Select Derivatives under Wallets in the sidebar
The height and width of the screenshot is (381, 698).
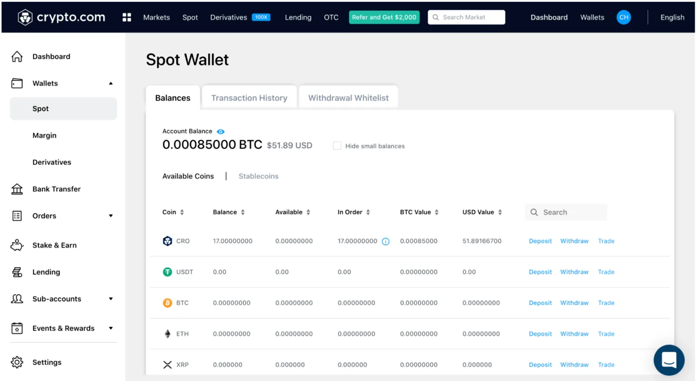(x=52, y=162)
